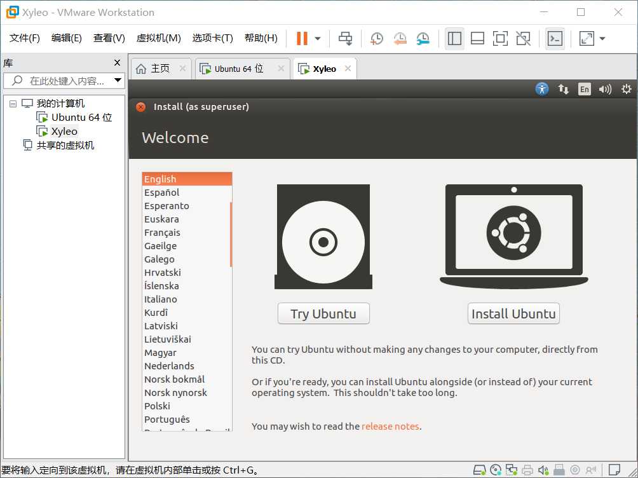This screenshot has height=478, width=638.
Task: Toggle Unity mode icon in toolbar
Action: coord(523,39)
